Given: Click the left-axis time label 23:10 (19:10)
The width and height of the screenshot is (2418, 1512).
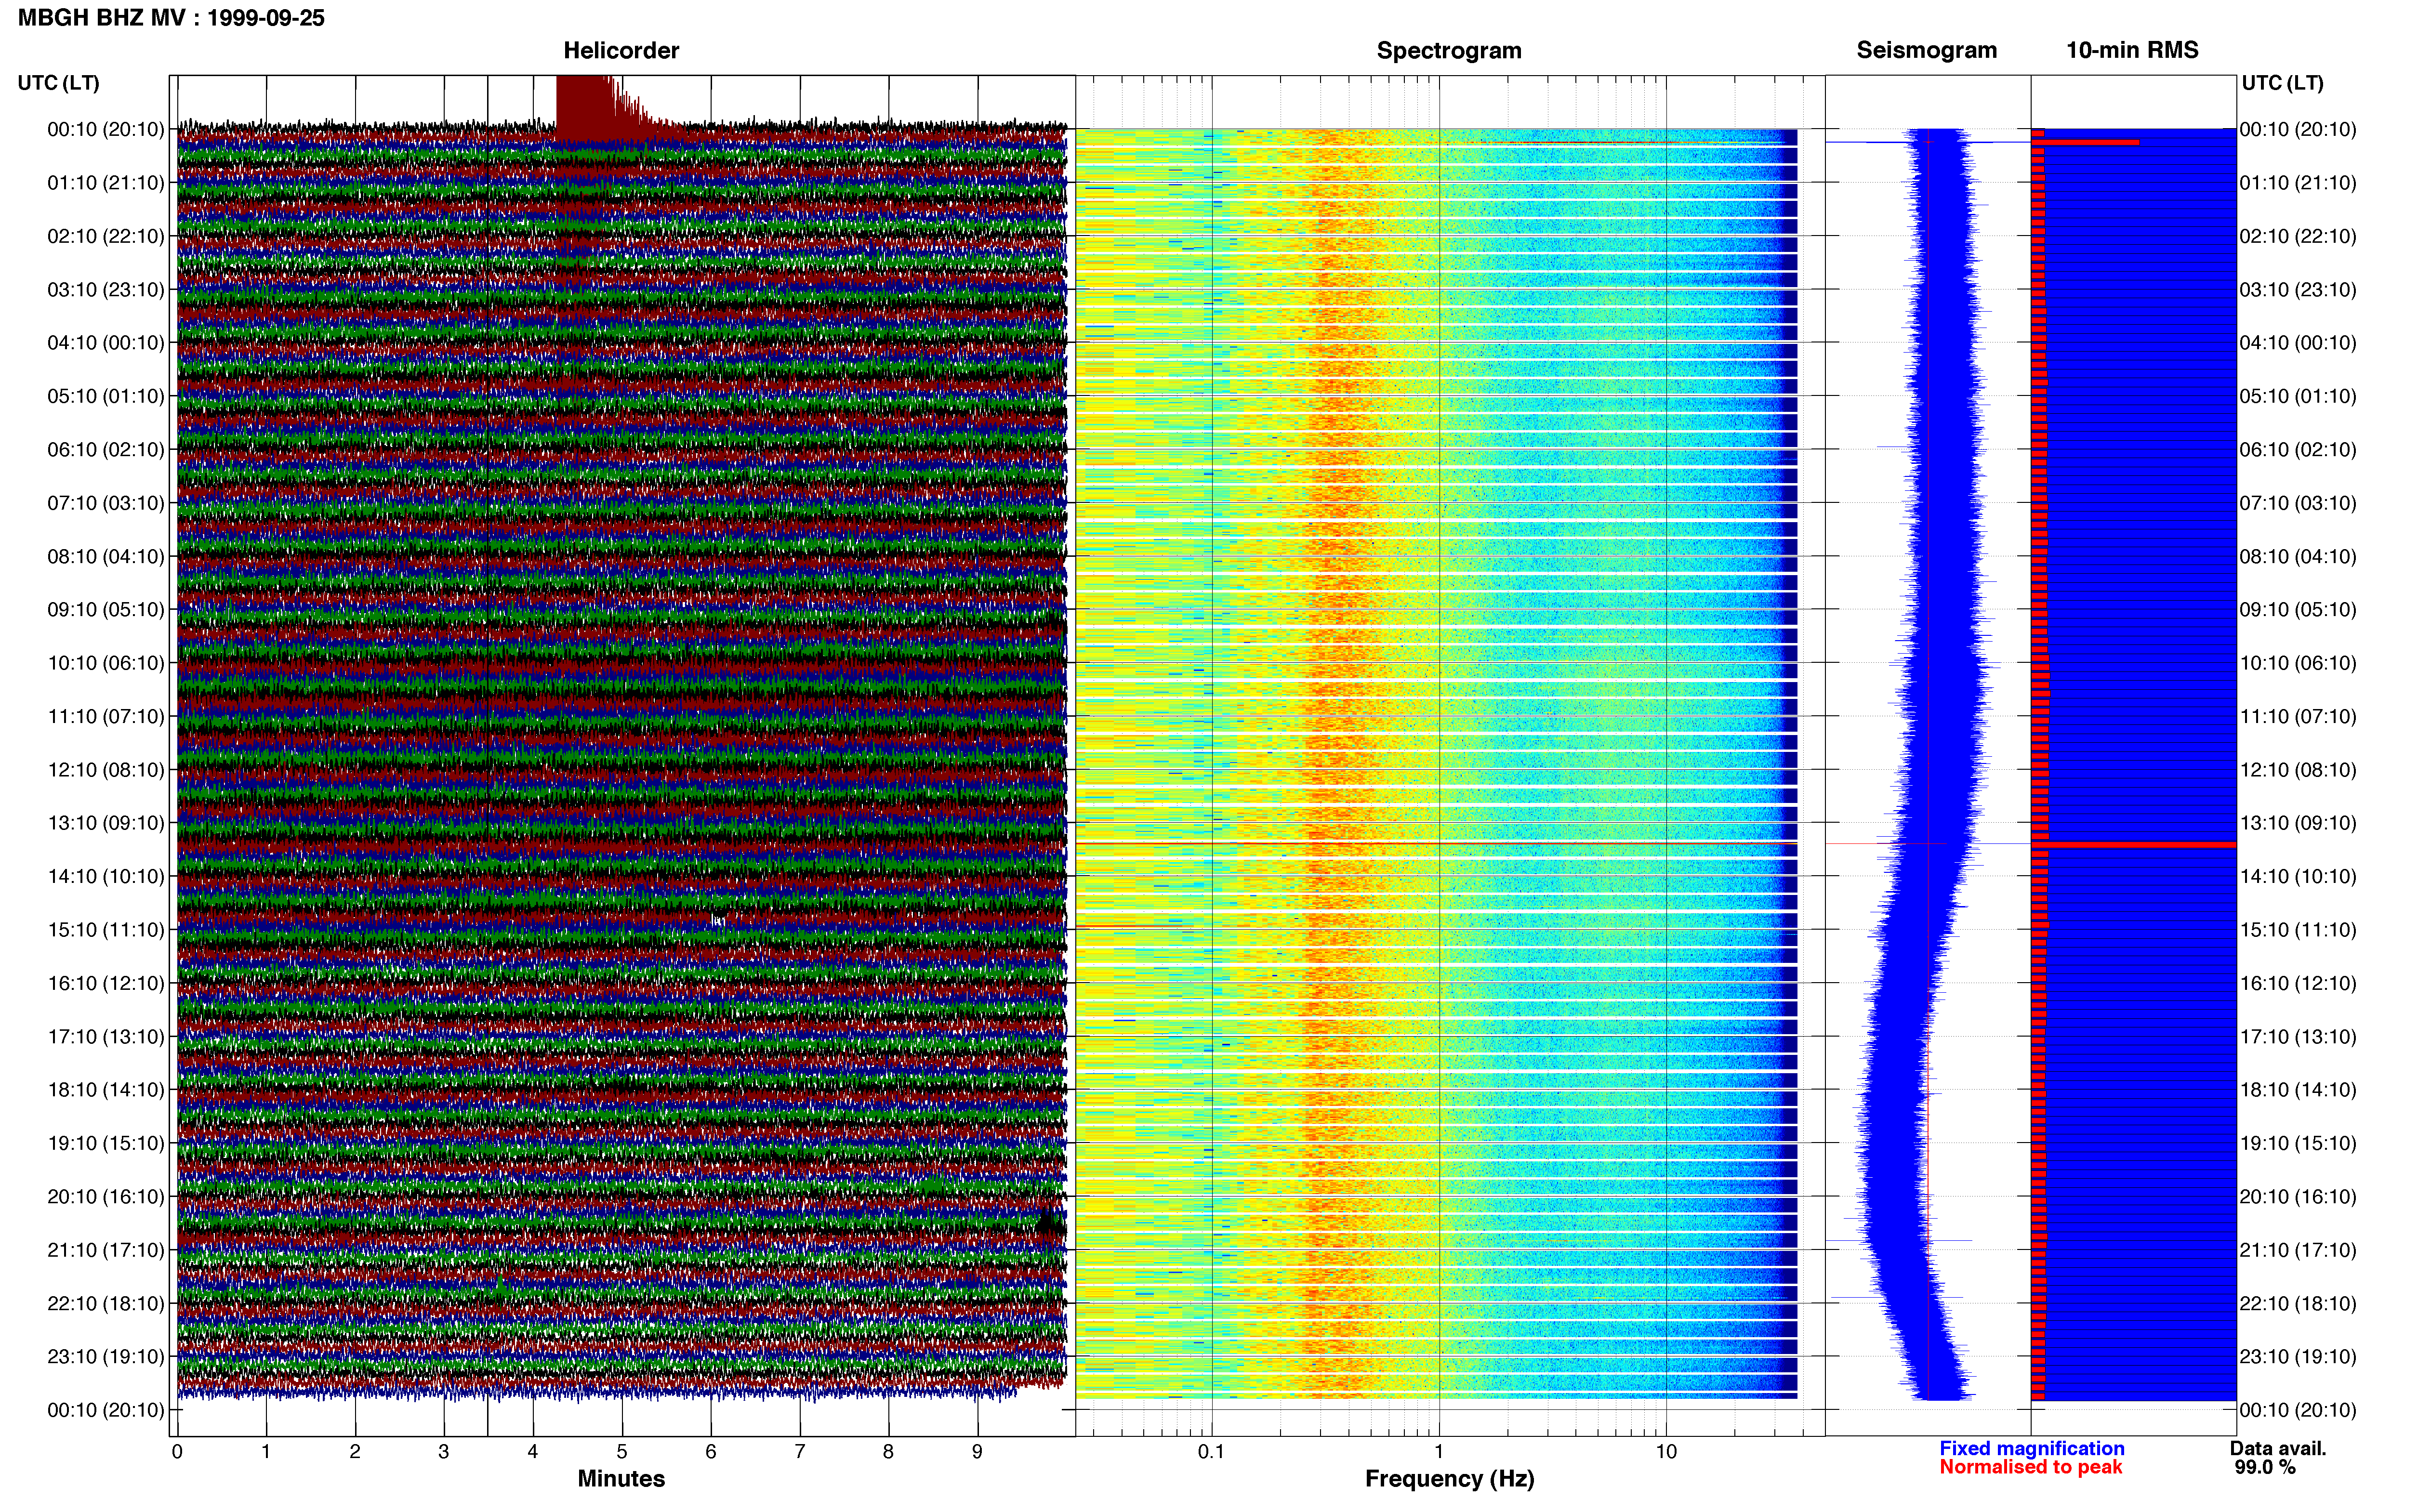Looking at the screenshot, I should point(106,1357).
